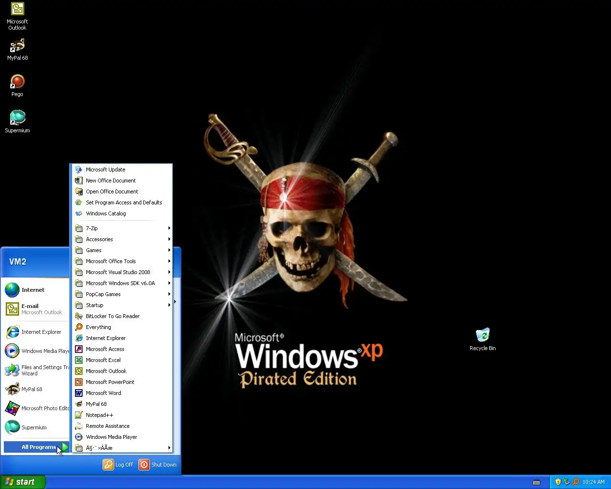
Task: Open Windows Media Player in recent programs
Action: click(36, 351)
